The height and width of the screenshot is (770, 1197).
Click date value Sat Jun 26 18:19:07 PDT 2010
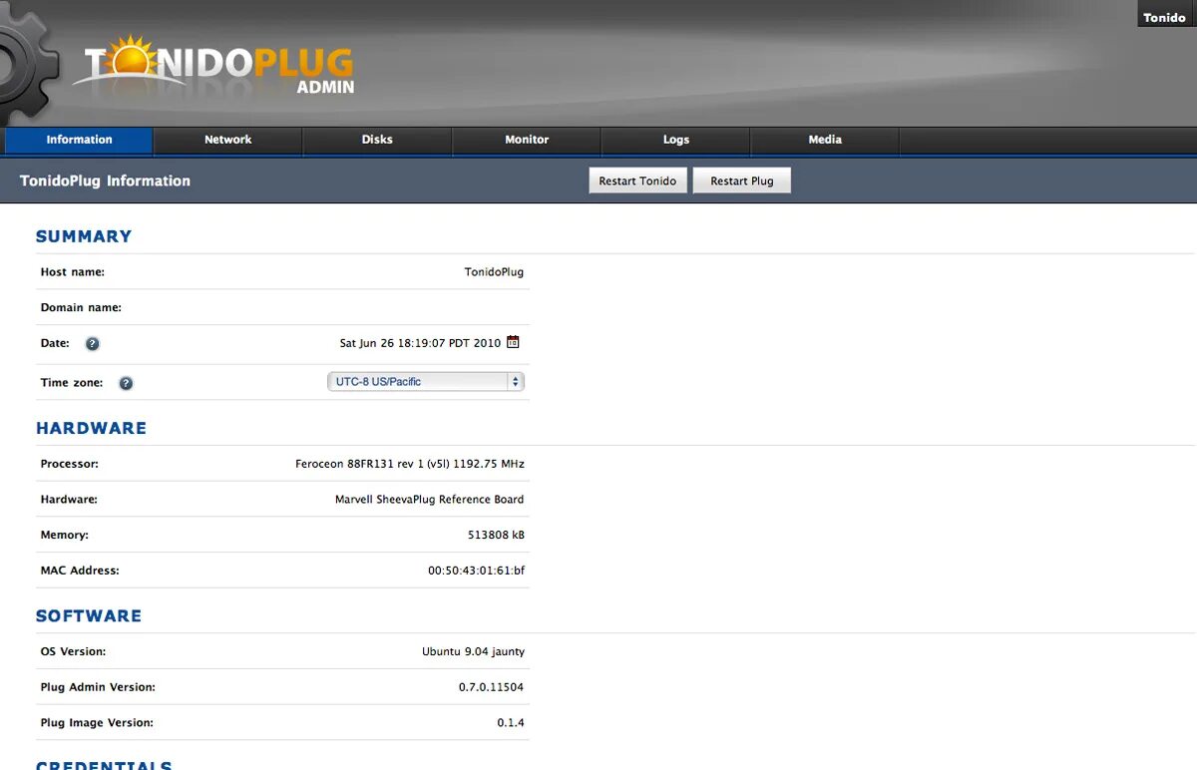[x=420, y=343]
